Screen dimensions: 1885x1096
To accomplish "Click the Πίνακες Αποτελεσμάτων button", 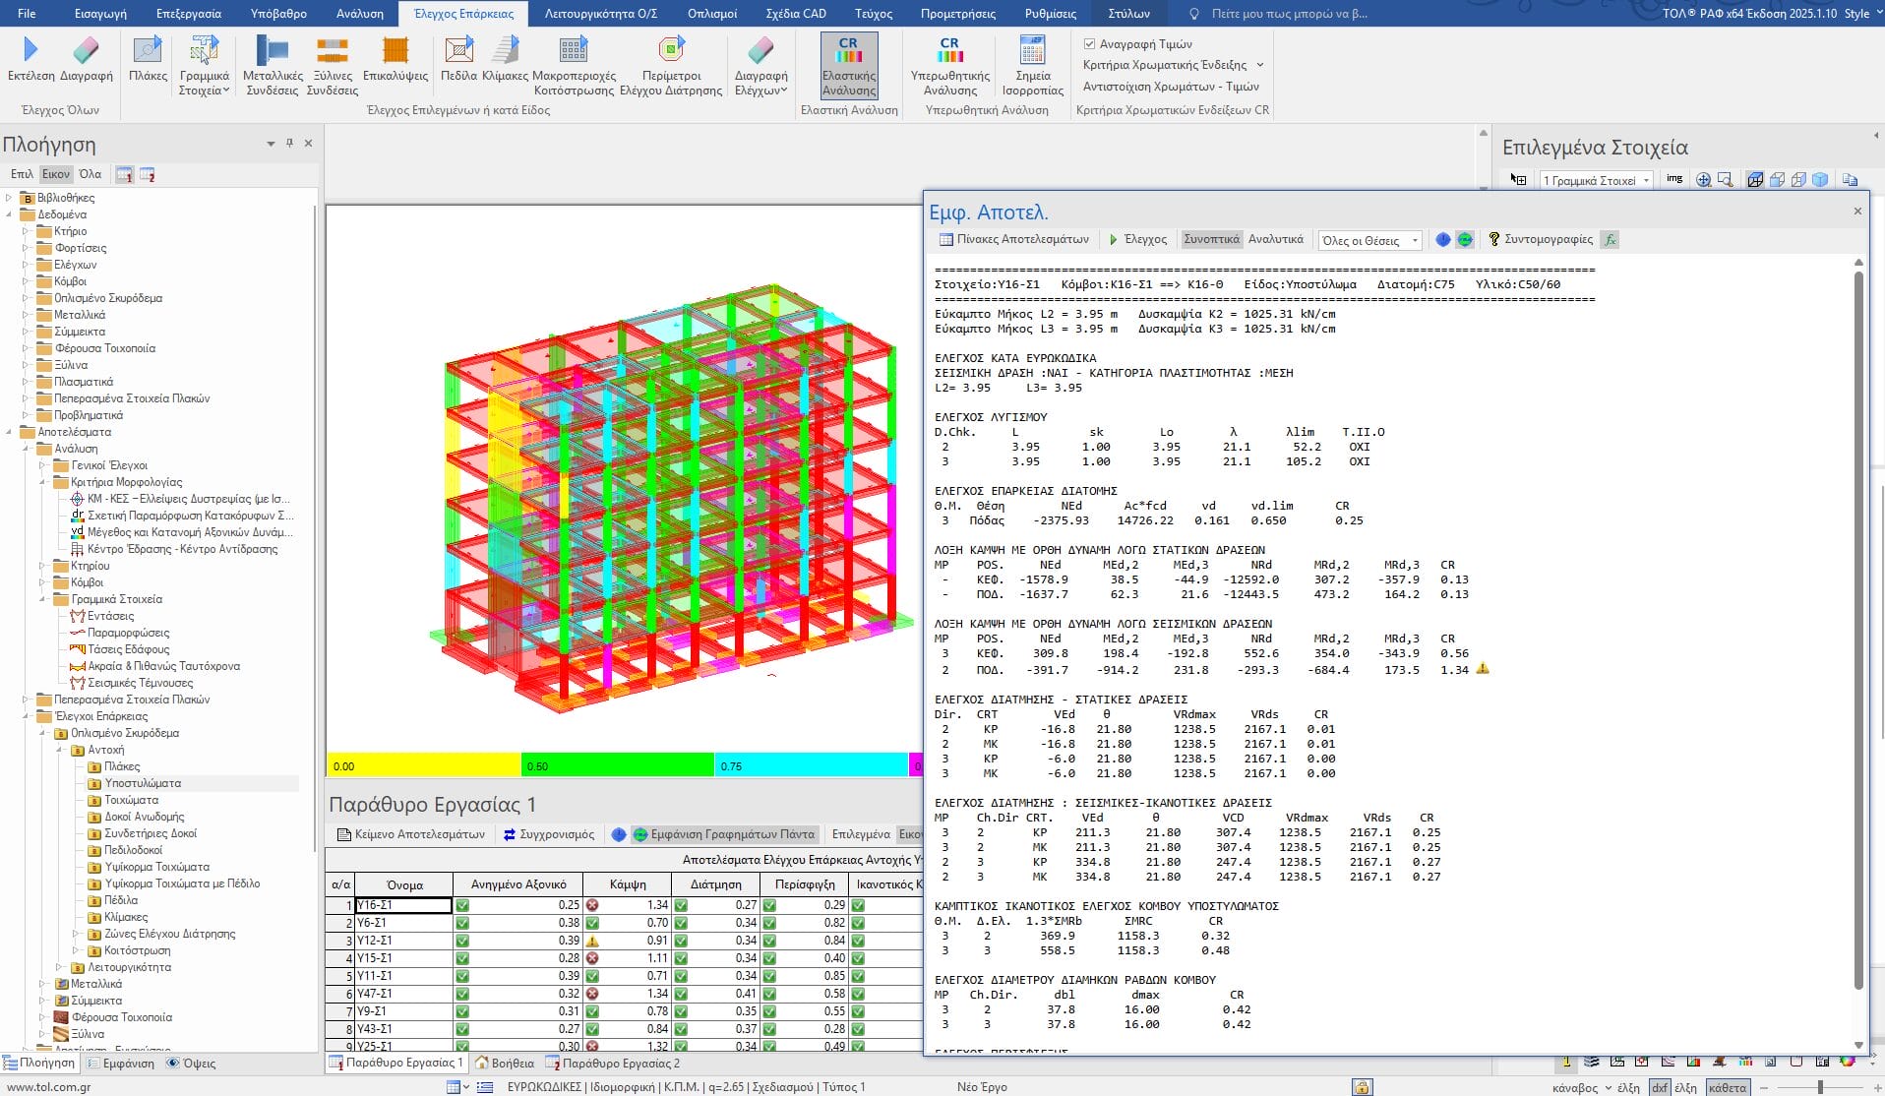I will pyautogui.click(x=1014, y=239).
